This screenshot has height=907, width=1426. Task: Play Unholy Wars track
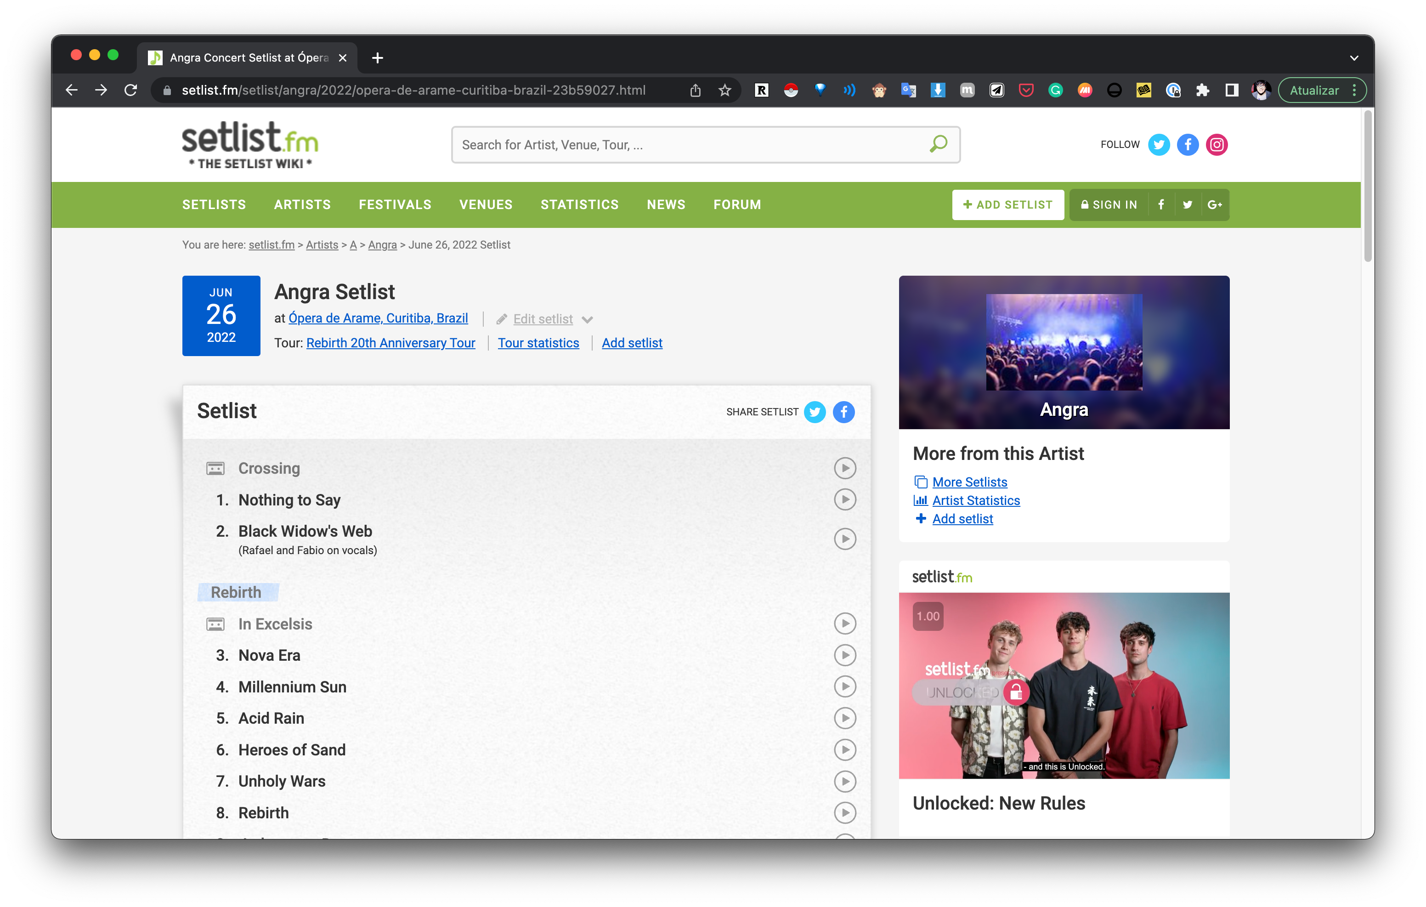click(844, 781)
